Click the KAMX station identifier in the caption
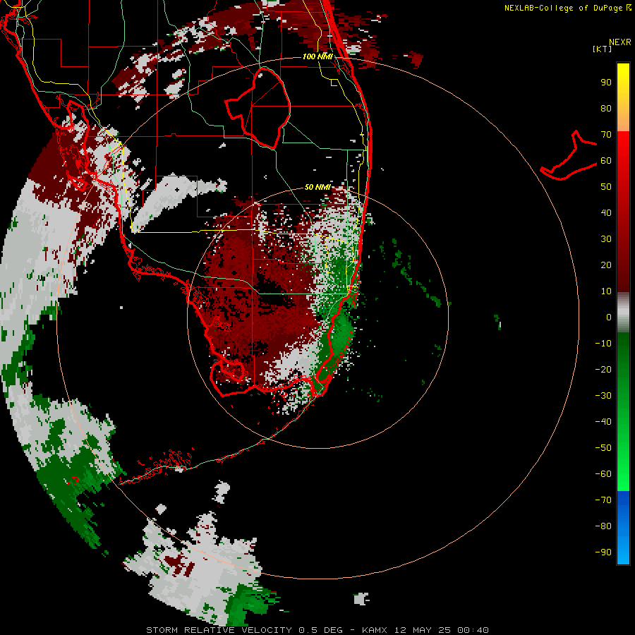Image resolution: width=635 pixels, height=635 pixels. point(374,630)
